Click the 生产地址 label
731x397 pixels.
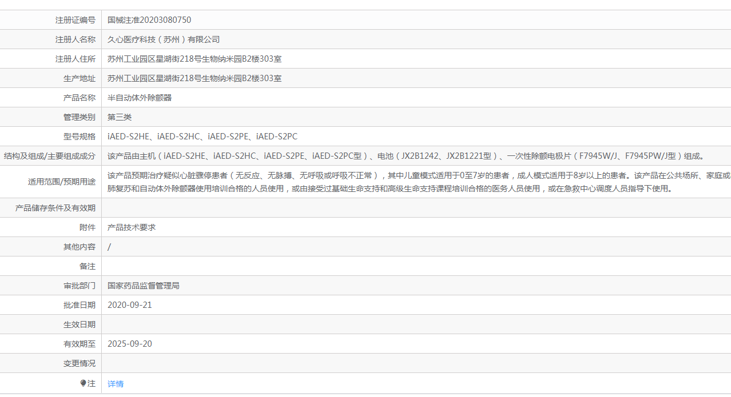[x=80, y=78]
